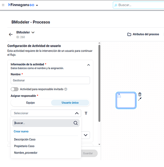The height and width of the screenshot is (167, 164).
Task: Collapse the Información de la actividad section
Action: tap(88, 65)
